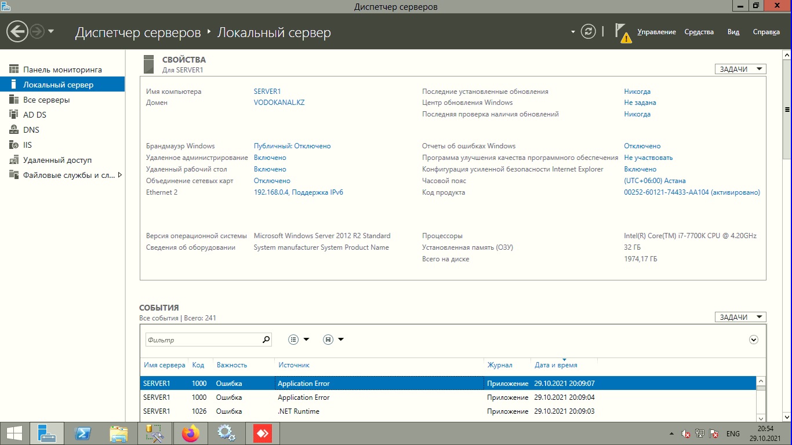Click the forward navigation arrow
Screen dimensions: 792x445
[x=37, y=31]
